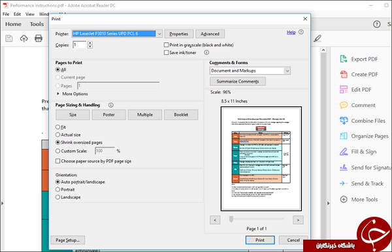Open Edit PDF tool
Viewport: 392px width, 252px height.
point(355,89)
